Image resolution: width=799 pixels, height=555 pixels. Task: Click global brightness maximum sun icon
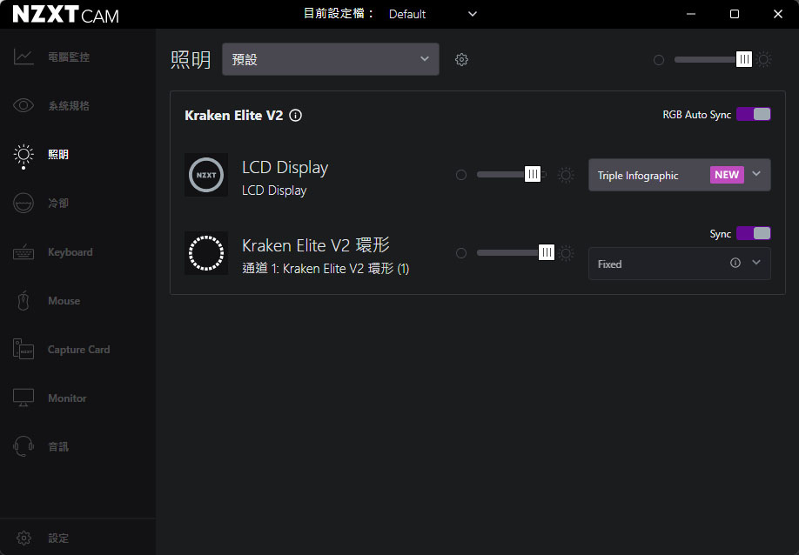pyautogui.click(x=764, y=59)
